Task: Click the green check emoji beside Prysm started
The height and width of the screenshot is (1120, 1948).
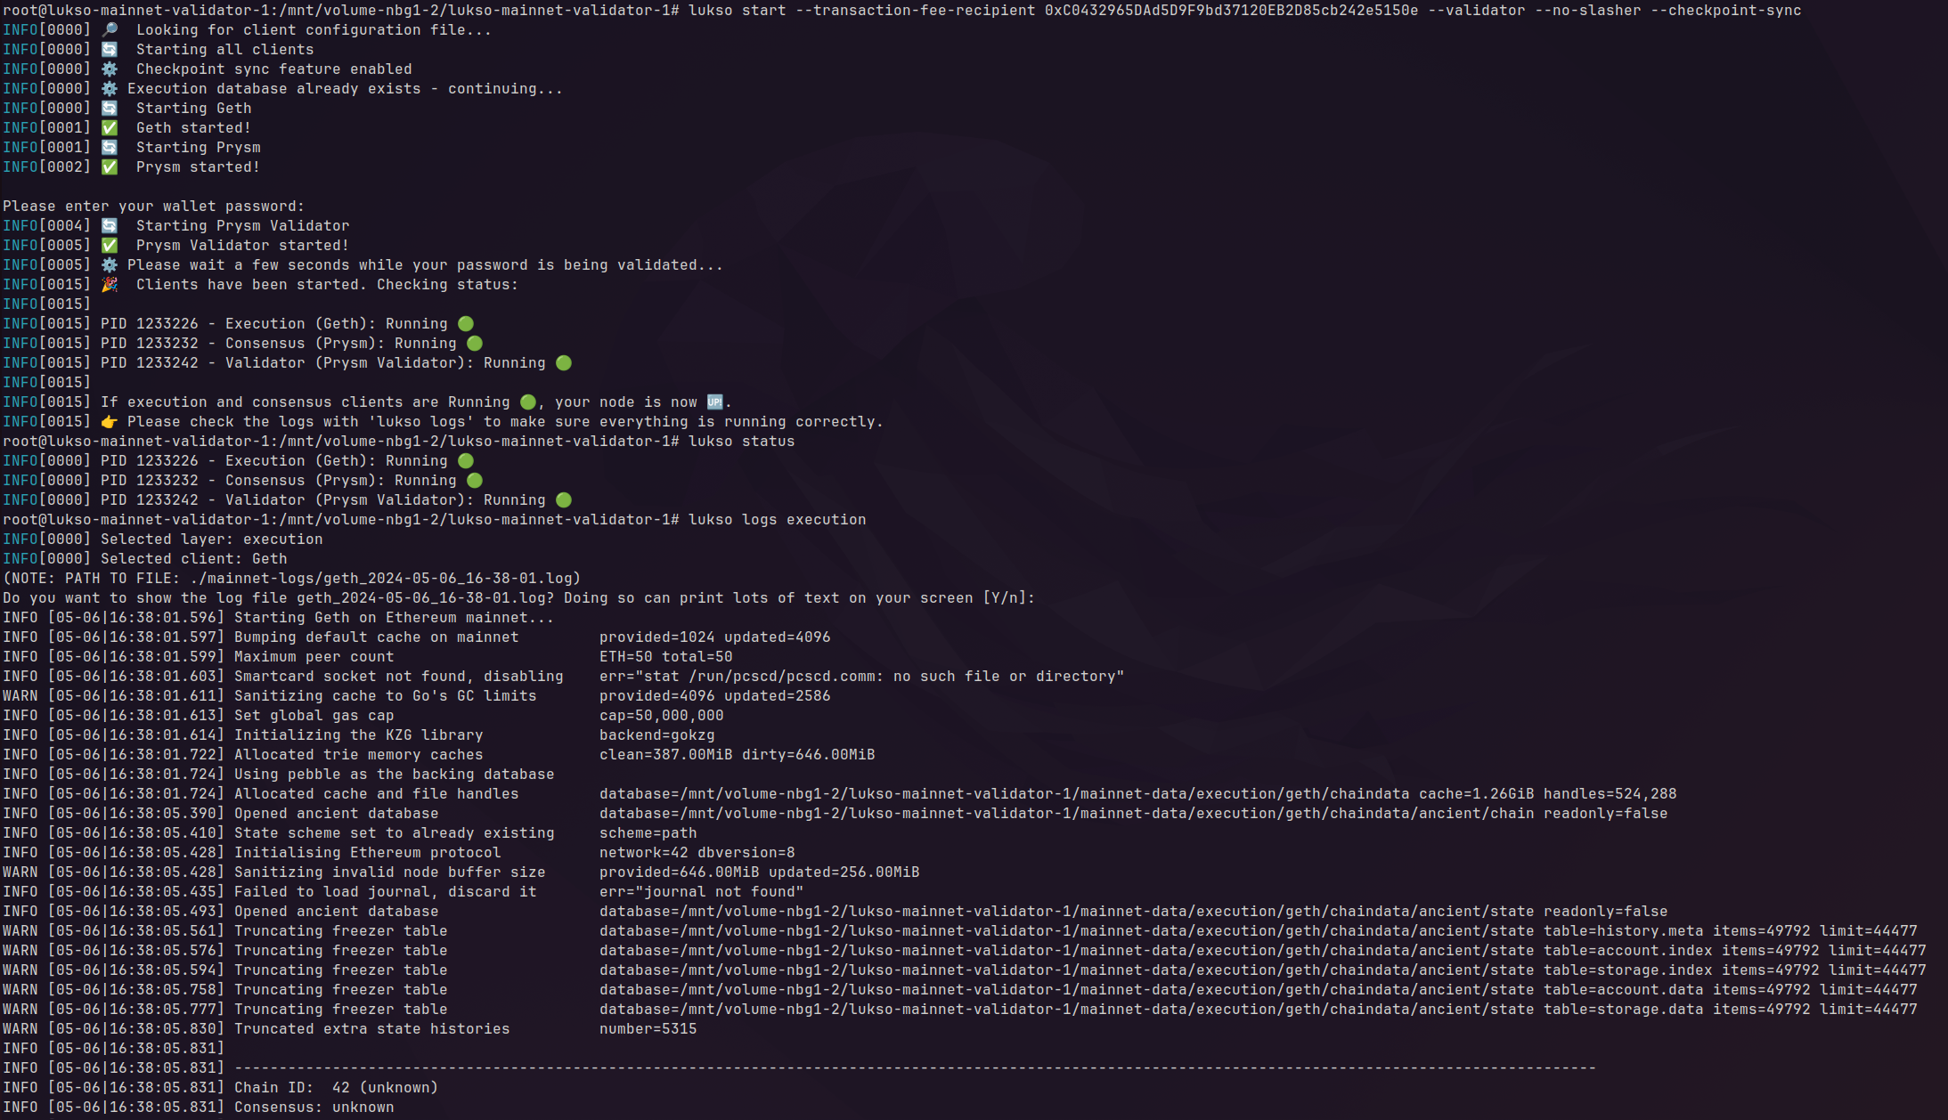Action: click(x=110, y=167)
